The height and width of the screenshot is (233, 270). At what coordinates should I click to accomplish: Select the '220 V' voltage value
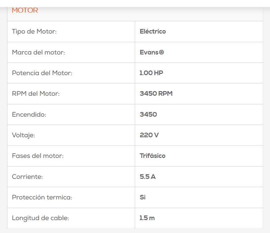(149, 135)
